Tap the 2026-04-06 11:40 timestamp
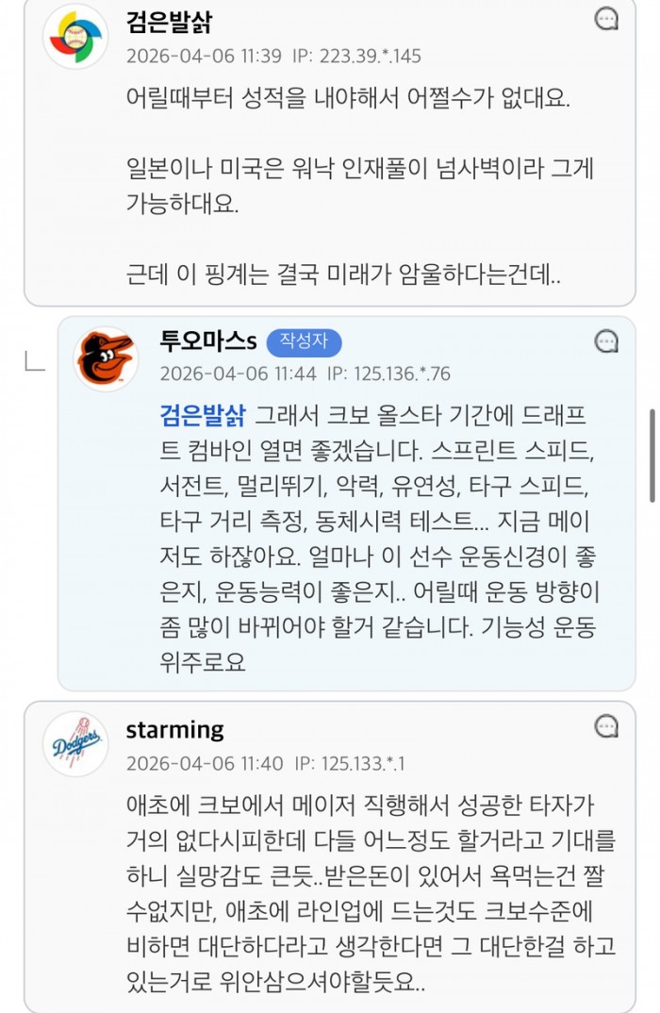 point(204,763)
